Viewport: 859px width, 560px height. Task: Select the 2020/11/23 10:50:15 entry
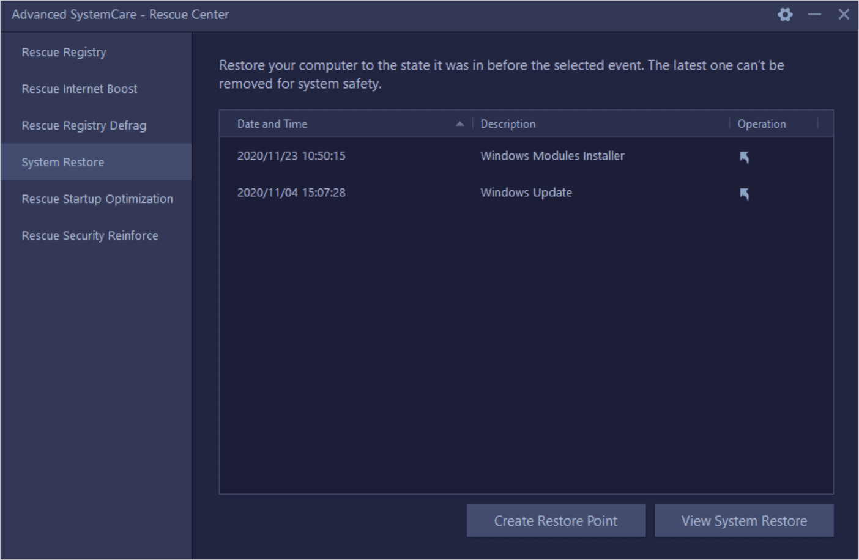tap(291, 156)
